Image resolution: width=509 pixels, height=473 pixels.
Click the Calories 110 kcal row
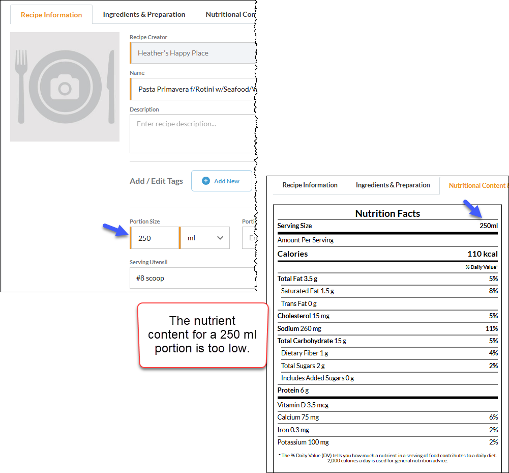387,254
